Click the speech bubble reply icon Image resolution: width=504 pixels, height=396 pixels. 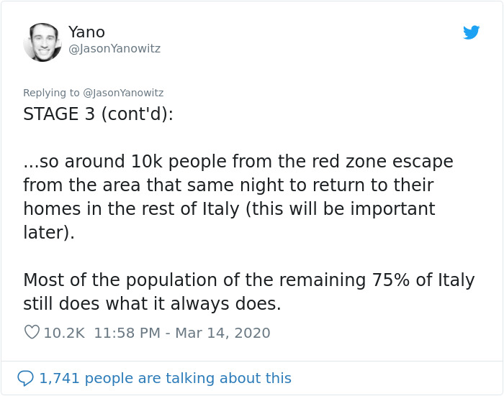pyautogui.click(x=25, y=378)
